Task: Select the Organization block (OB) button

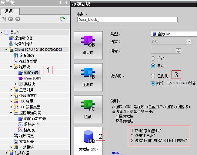Action: pos(88,45)
